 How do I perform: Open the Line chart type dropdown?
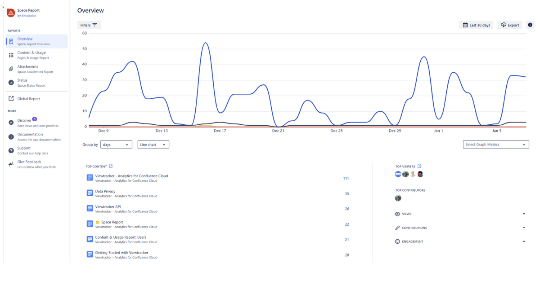click(153, 145)
